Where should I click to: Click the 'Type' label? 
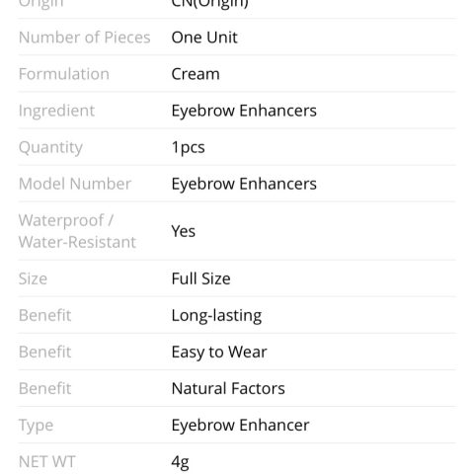(36, 426)
